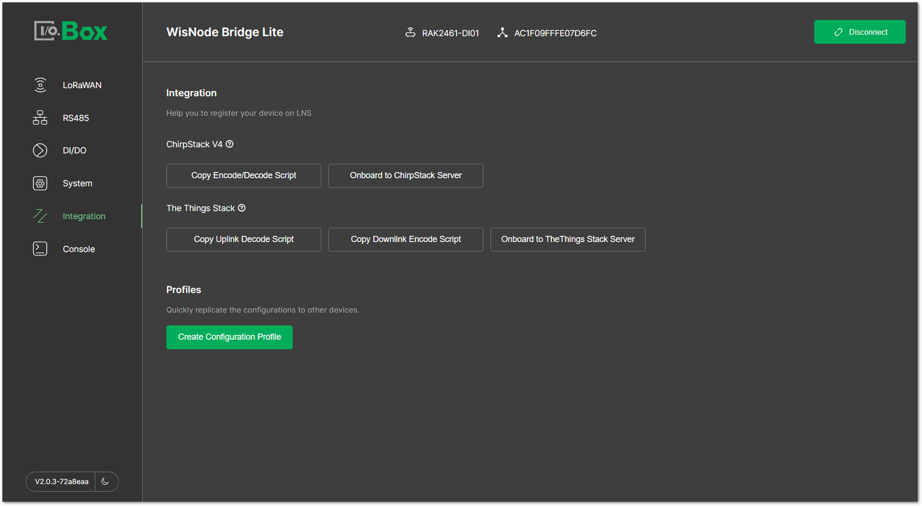Click the device EUI AC1F09FFFE07D6FC

tap(555, 33)
